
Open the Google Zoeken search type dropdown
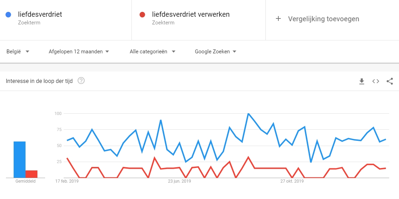tap(215, 52)
